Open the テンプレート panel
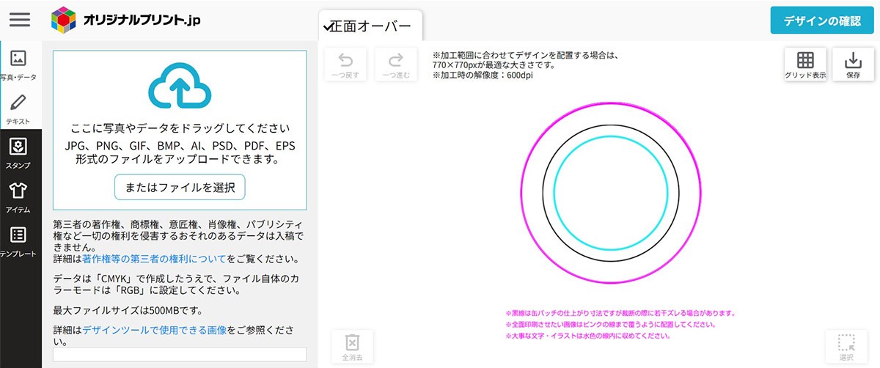 pos(19,241)
